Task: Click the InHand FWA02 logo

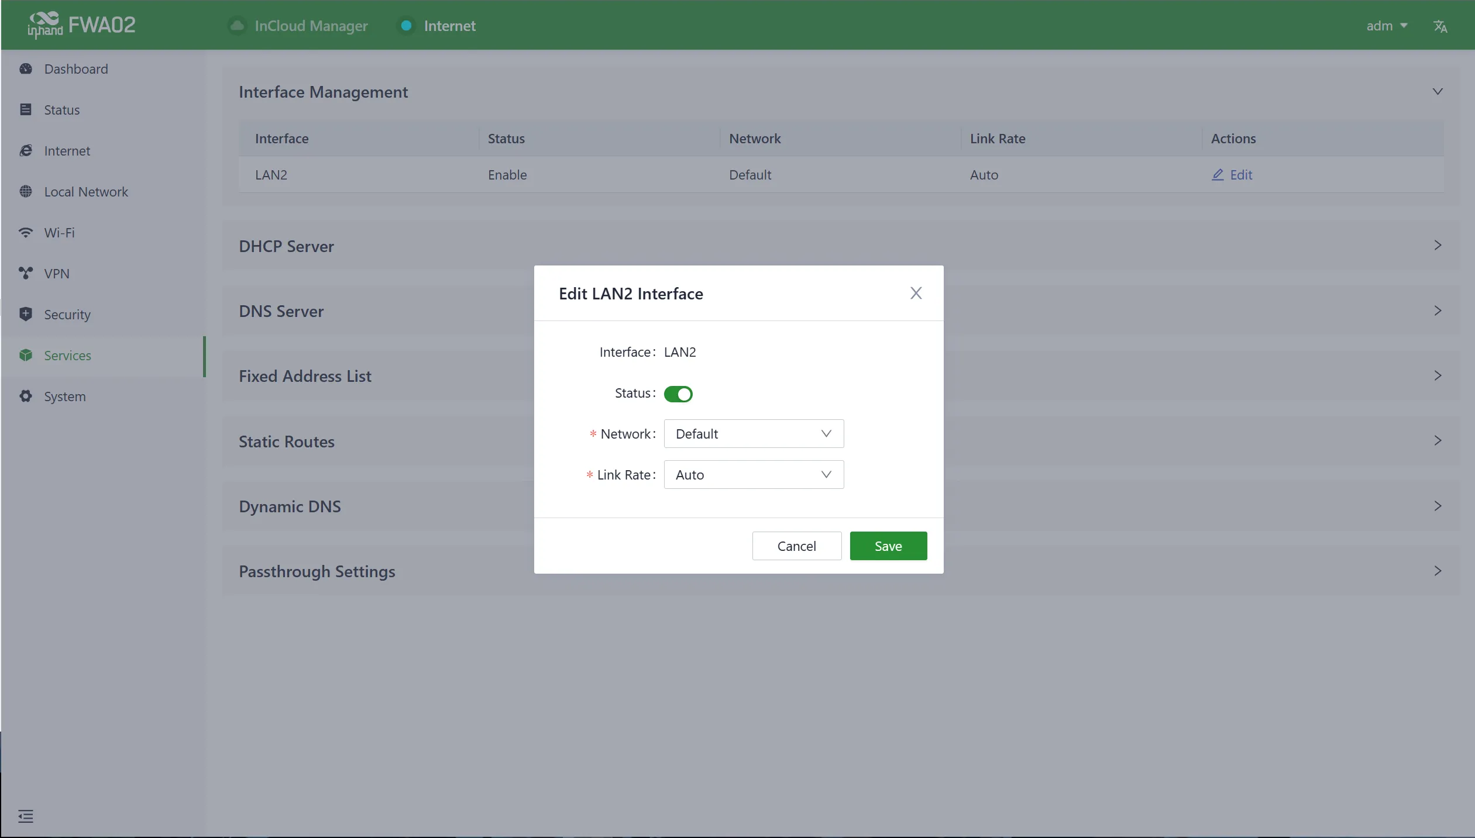Action: click(x=81, y=25)
